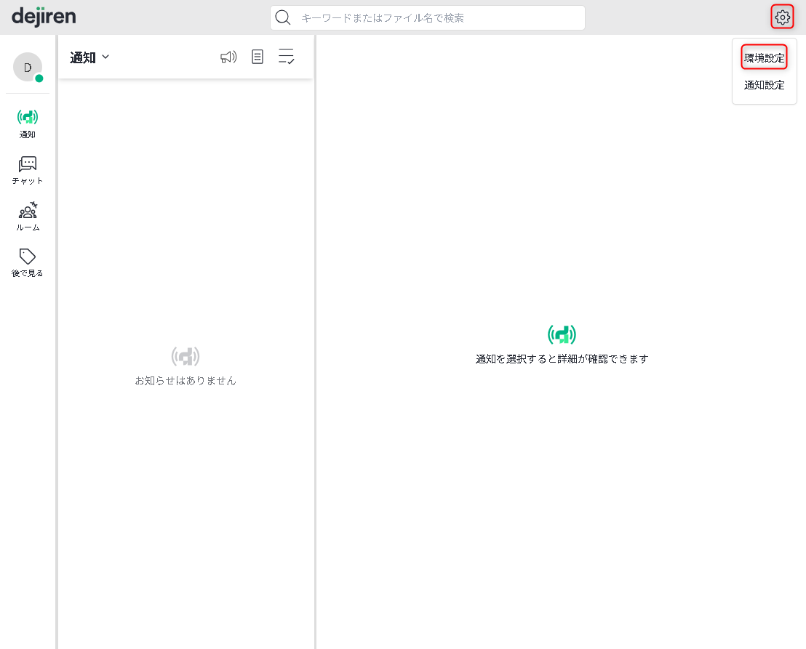The width and height of the screenshot is (806, 649).
Task: Click the gray empty notifications icon
Action: pyautogui.click(x=185, y=356)
